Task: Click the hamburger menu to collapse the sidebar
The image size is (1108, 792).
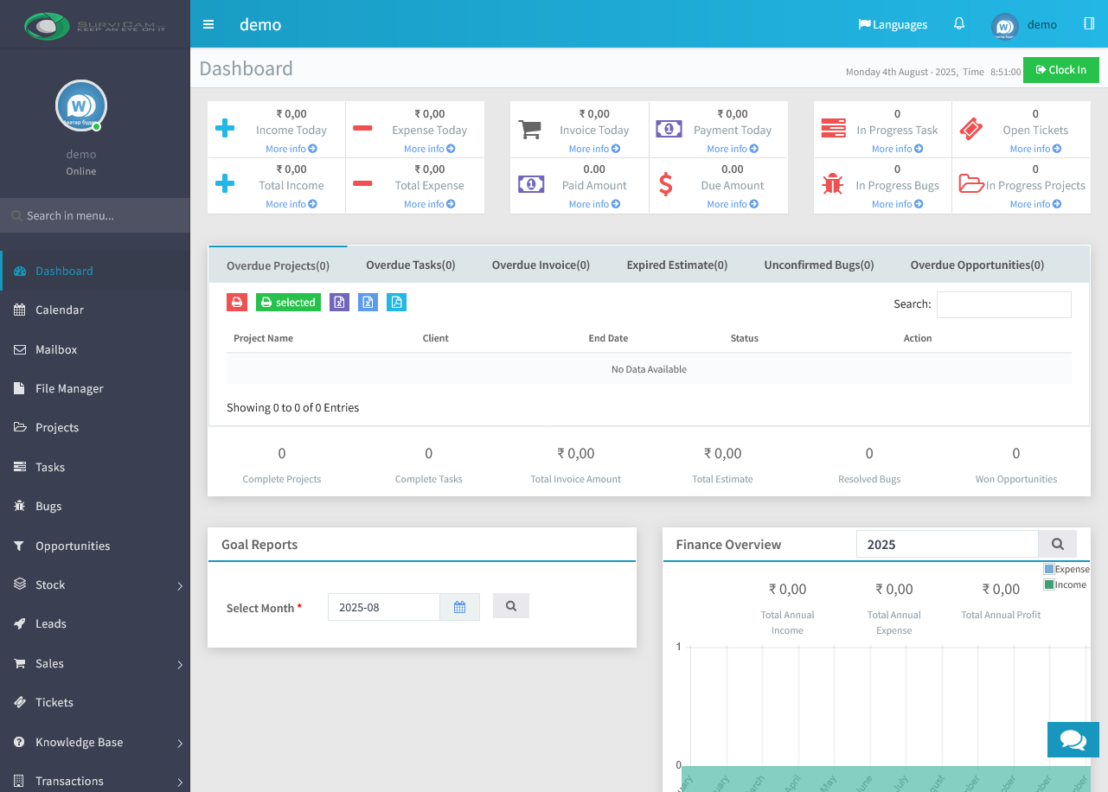Action: (208, 24)
